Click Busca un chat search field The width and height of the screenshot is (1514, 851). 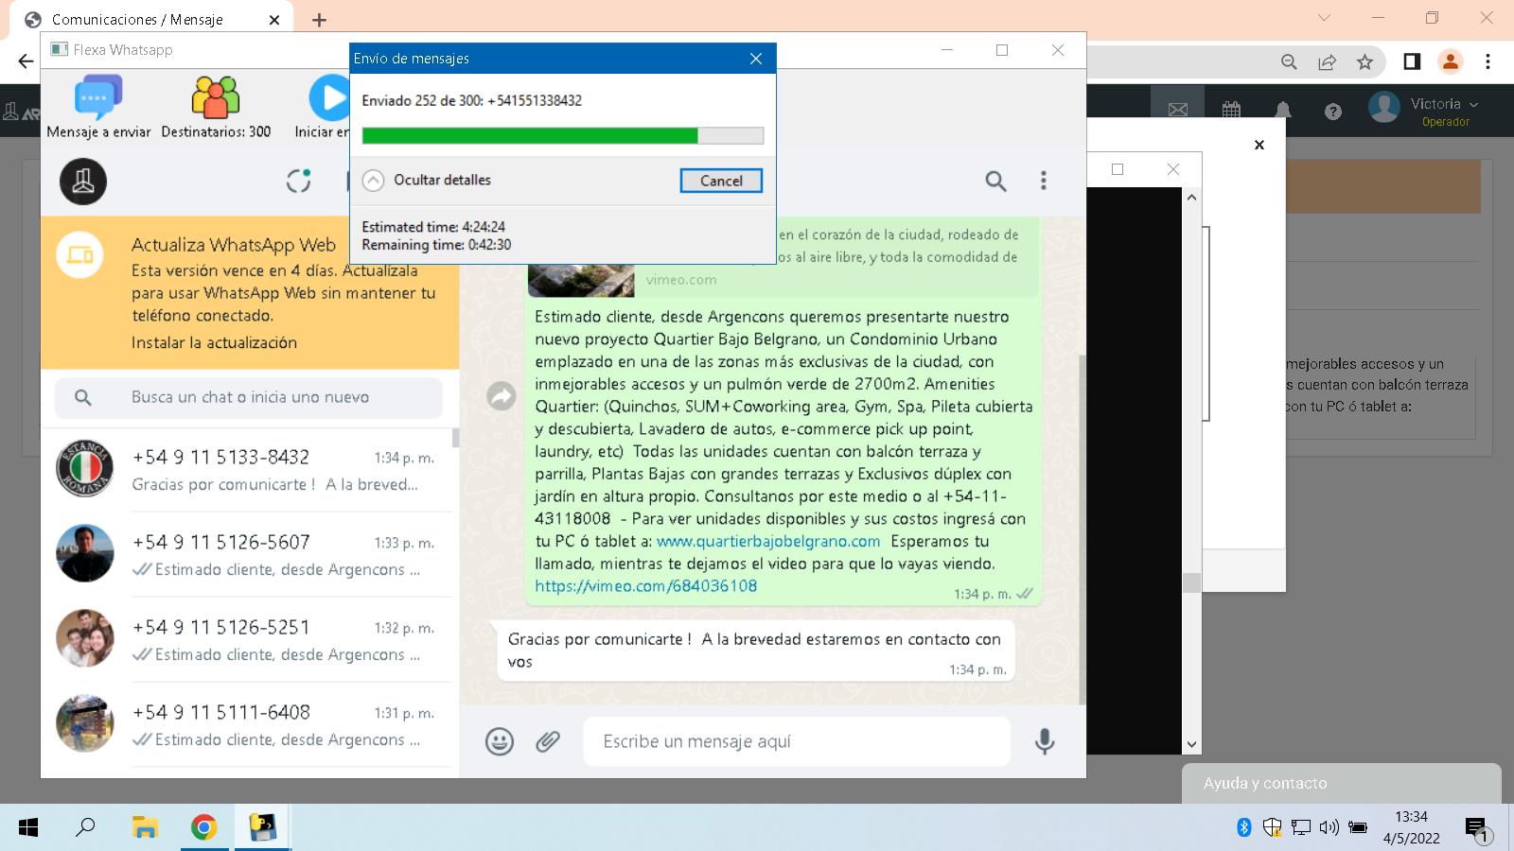coord(249,397)
